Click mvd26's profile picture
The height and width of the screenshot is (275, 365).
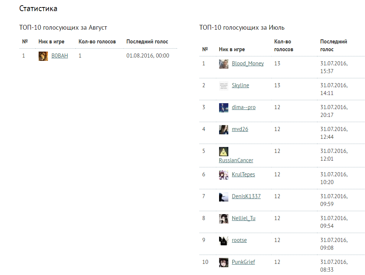tap(224, 130)
